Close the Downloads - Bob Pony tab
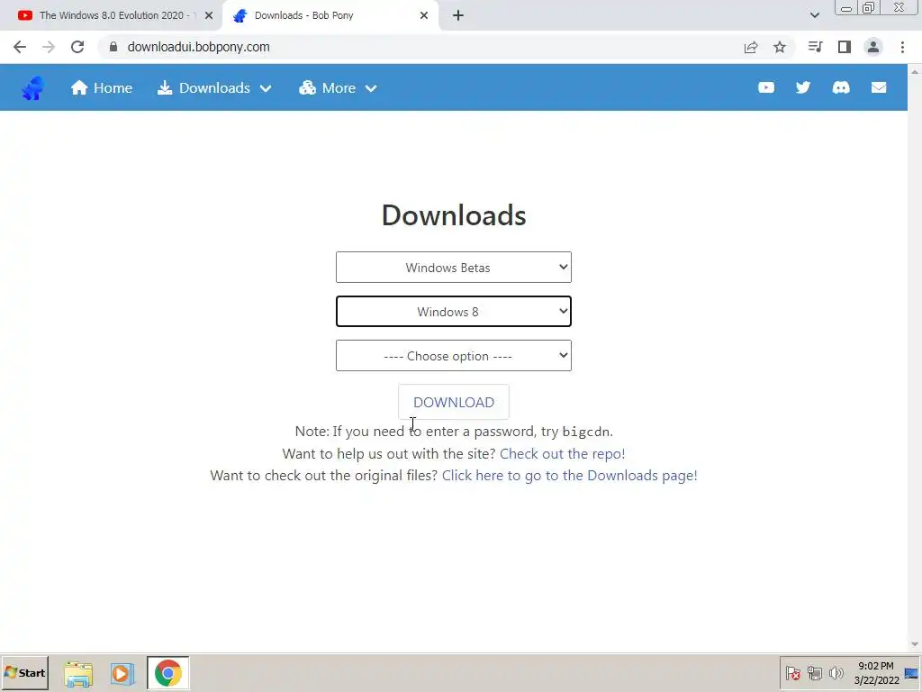 pyautogui.click(x=424, y=15)
